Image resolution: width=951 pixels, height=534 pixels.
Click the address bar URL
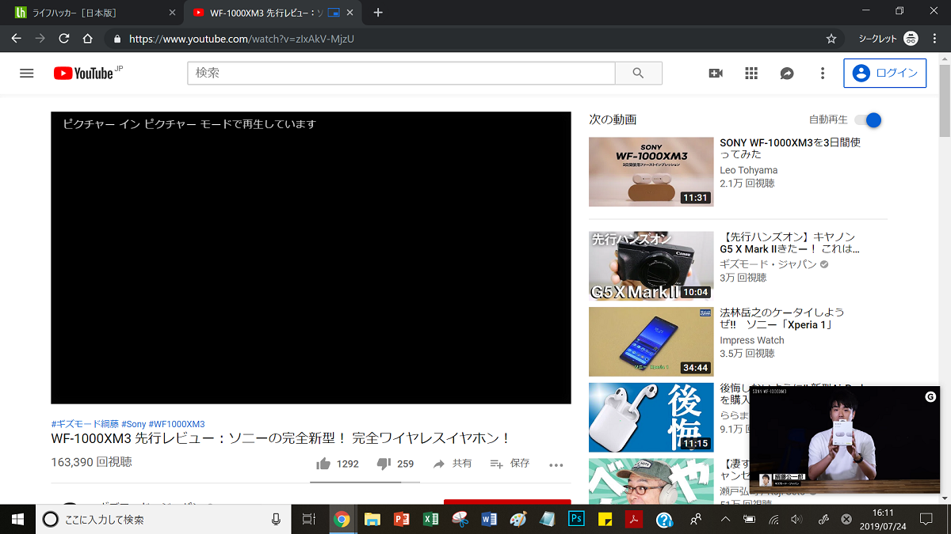tap(241, 38)
